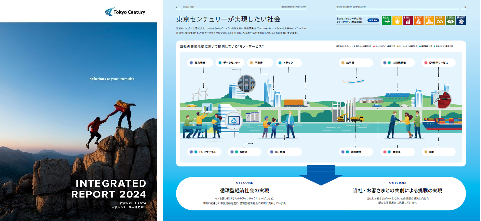Click the Introduction header text on page 4
Viewport: 481px width, 221px height.
coord(188,7)
